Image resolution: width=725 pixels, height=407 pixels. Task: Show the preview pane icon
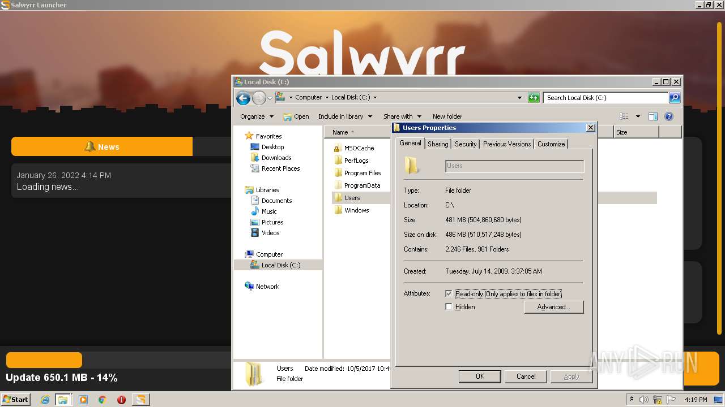tap(653, 116)
